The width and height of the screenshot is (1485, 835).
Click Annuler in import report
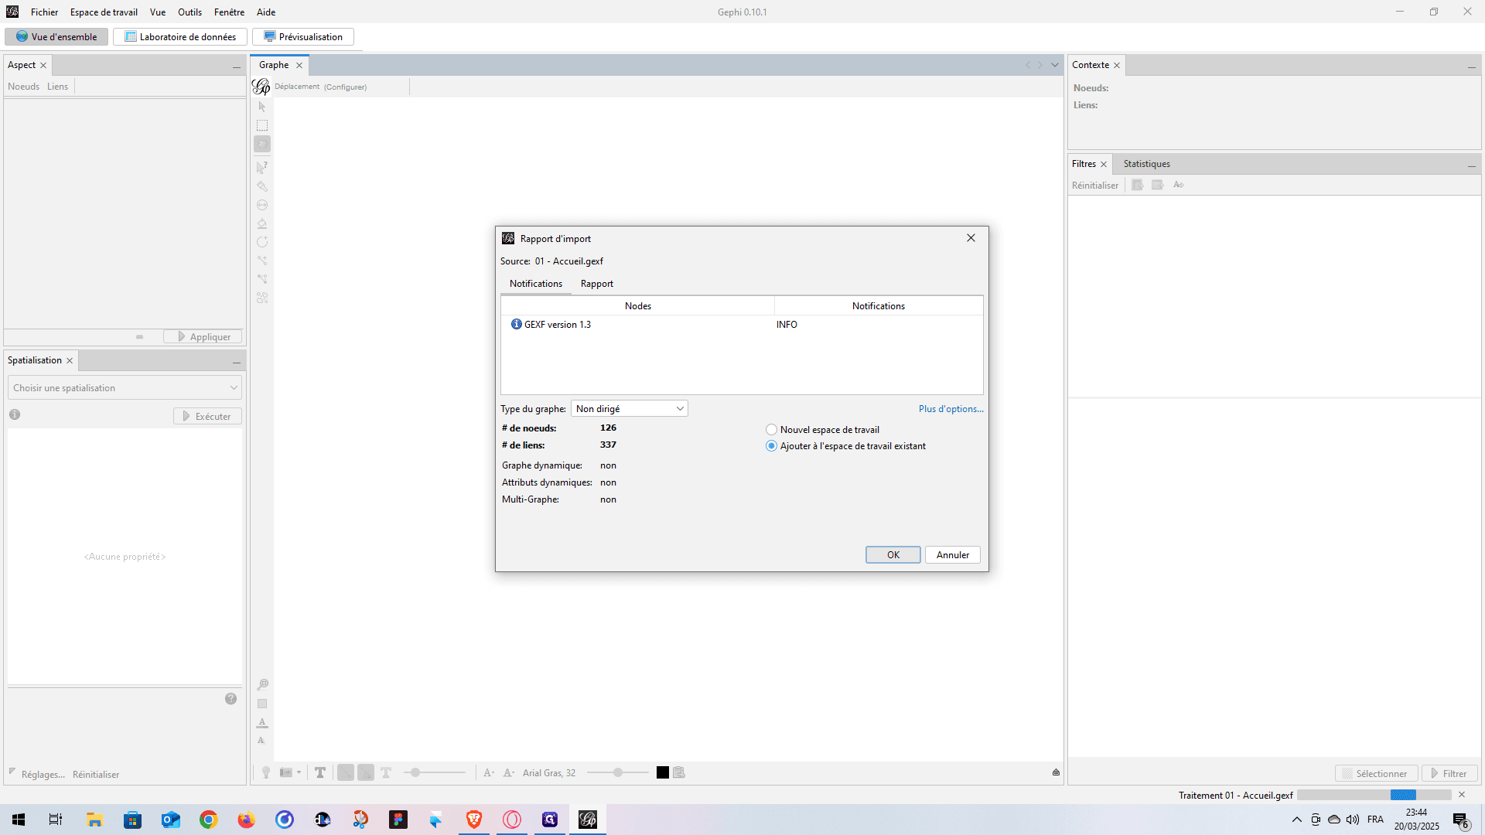[x=953, y=555]
